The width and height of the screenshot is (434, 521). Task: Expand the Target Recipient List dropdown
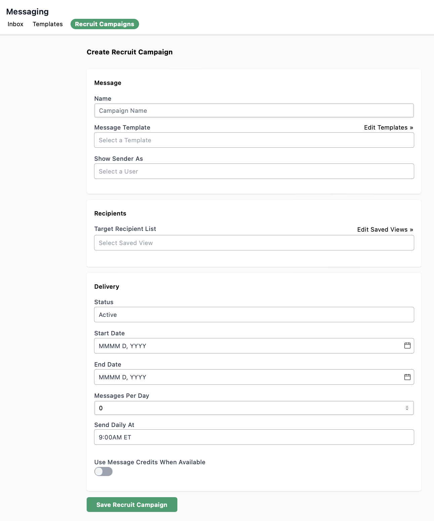pyautogui.click(x=254, y=243)
